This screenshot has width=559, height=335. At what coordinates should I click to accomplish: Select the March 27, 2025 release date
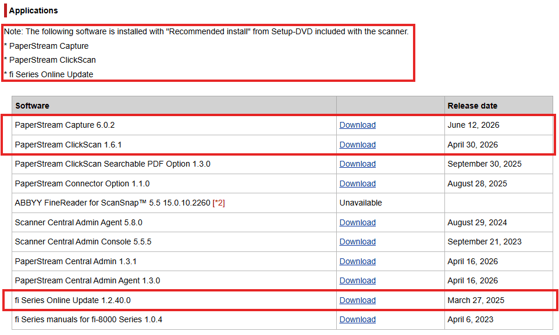pos(476,300)
